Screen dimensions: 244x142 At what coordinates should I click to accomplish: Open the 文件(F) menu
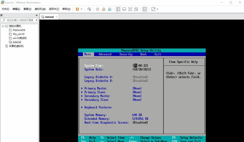(5, 9)
